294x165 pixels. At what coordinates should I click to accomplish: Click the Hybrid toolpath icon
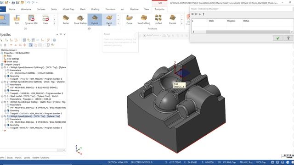click(95, 19)
